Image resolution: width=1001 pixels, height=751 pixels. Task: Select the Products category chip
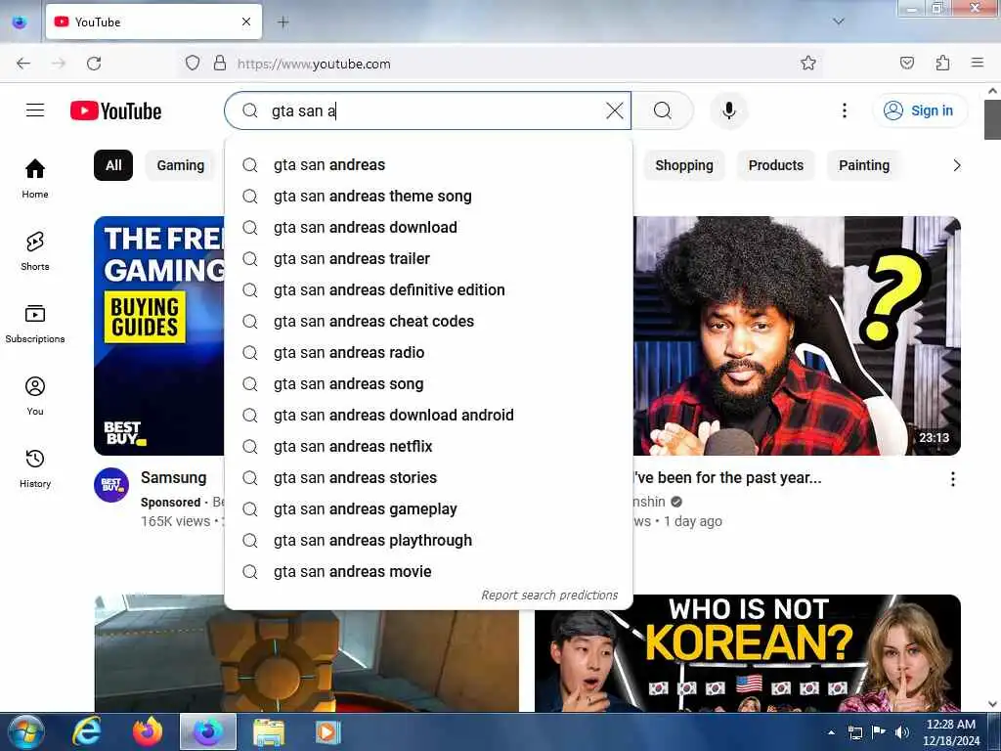pyautogui.click(x=775, y=165)
